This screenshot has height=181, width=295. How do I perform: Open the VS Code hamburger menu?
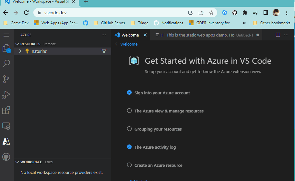pyautogui.click(x=6, y=35)
